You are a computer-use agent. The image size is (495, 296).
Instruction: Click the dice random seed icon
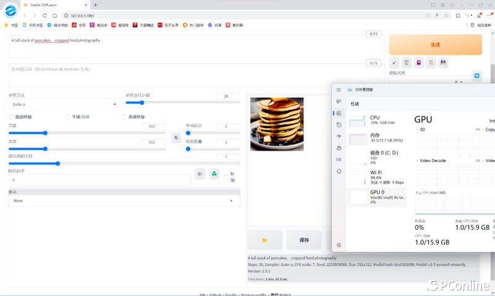tap(200, 174)
